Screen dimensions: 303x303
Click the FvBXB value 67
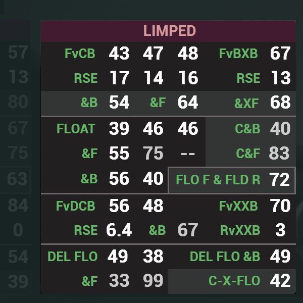tap(280, 53)
